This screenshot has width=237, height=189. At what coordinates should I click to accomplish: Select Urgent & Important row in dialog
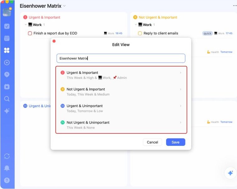coord(121,75)
